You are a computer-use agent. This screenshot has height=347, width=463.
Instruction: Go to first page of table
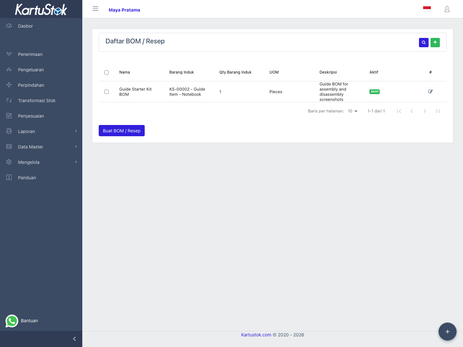coord(399,111)
